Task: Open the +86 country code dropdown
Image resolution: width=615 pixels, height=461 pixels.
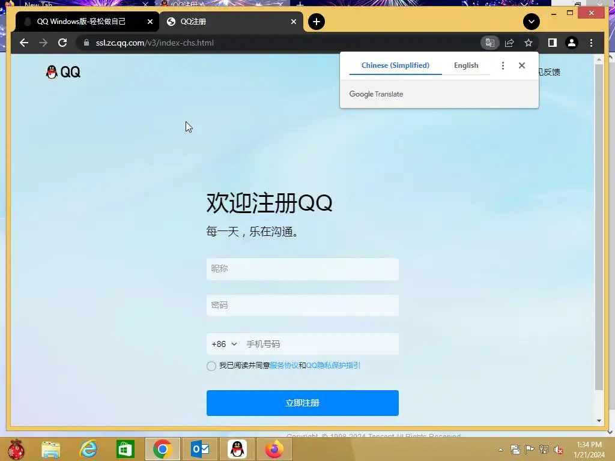Action: 224,344
